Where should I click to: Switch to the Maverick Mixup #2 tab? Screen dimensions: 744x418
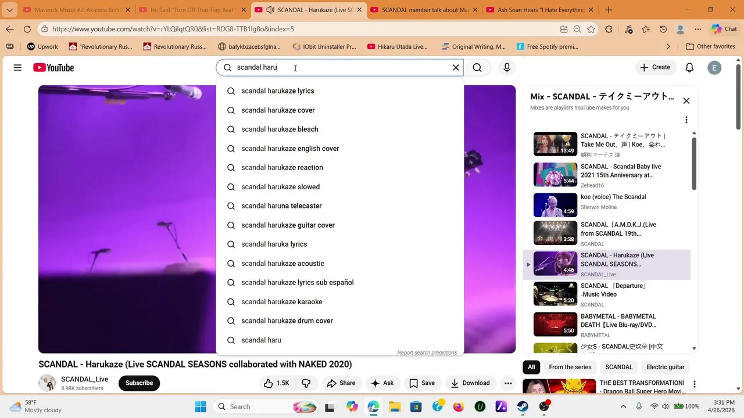76,10
